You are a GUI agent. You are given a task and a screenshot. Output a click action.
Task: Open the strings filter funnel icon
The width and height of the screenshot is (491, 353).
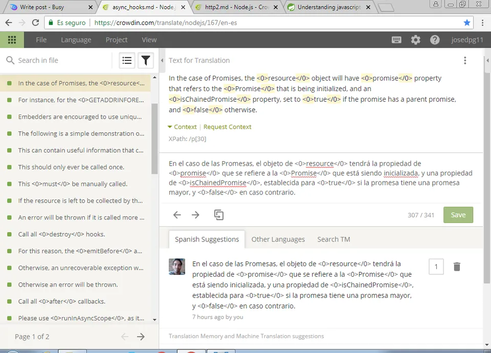coord(146,60)
